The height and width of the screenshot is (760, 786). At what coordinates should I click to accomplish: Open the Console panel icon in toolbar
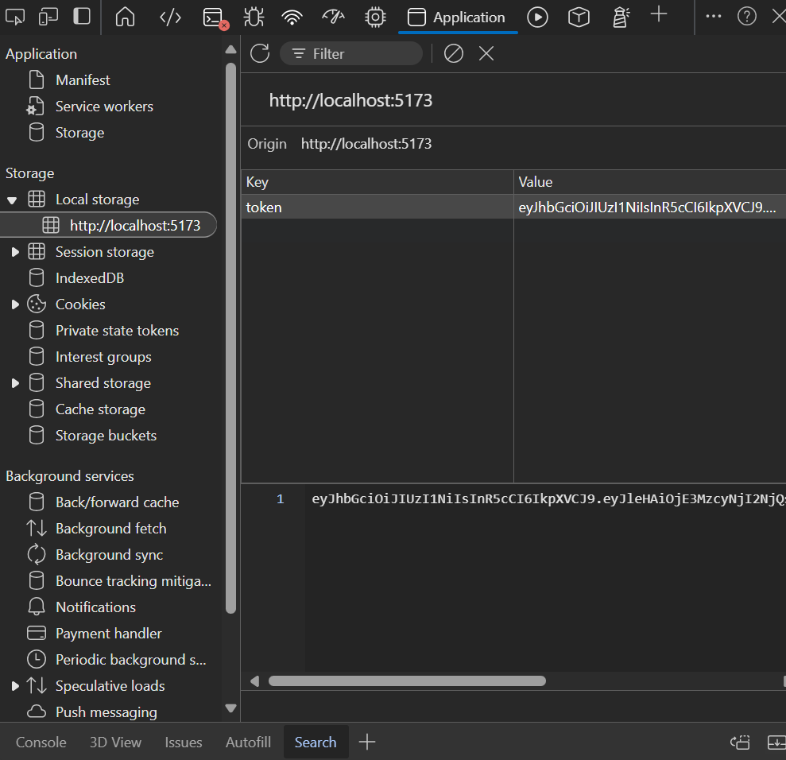tap(213, 17)
